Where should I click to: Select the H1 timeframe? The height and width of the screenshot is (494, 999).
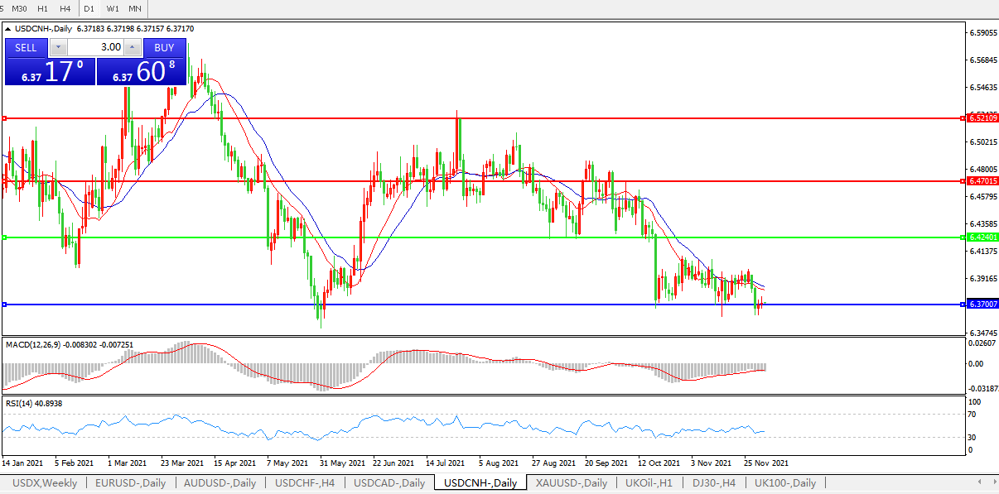point(42,8)
